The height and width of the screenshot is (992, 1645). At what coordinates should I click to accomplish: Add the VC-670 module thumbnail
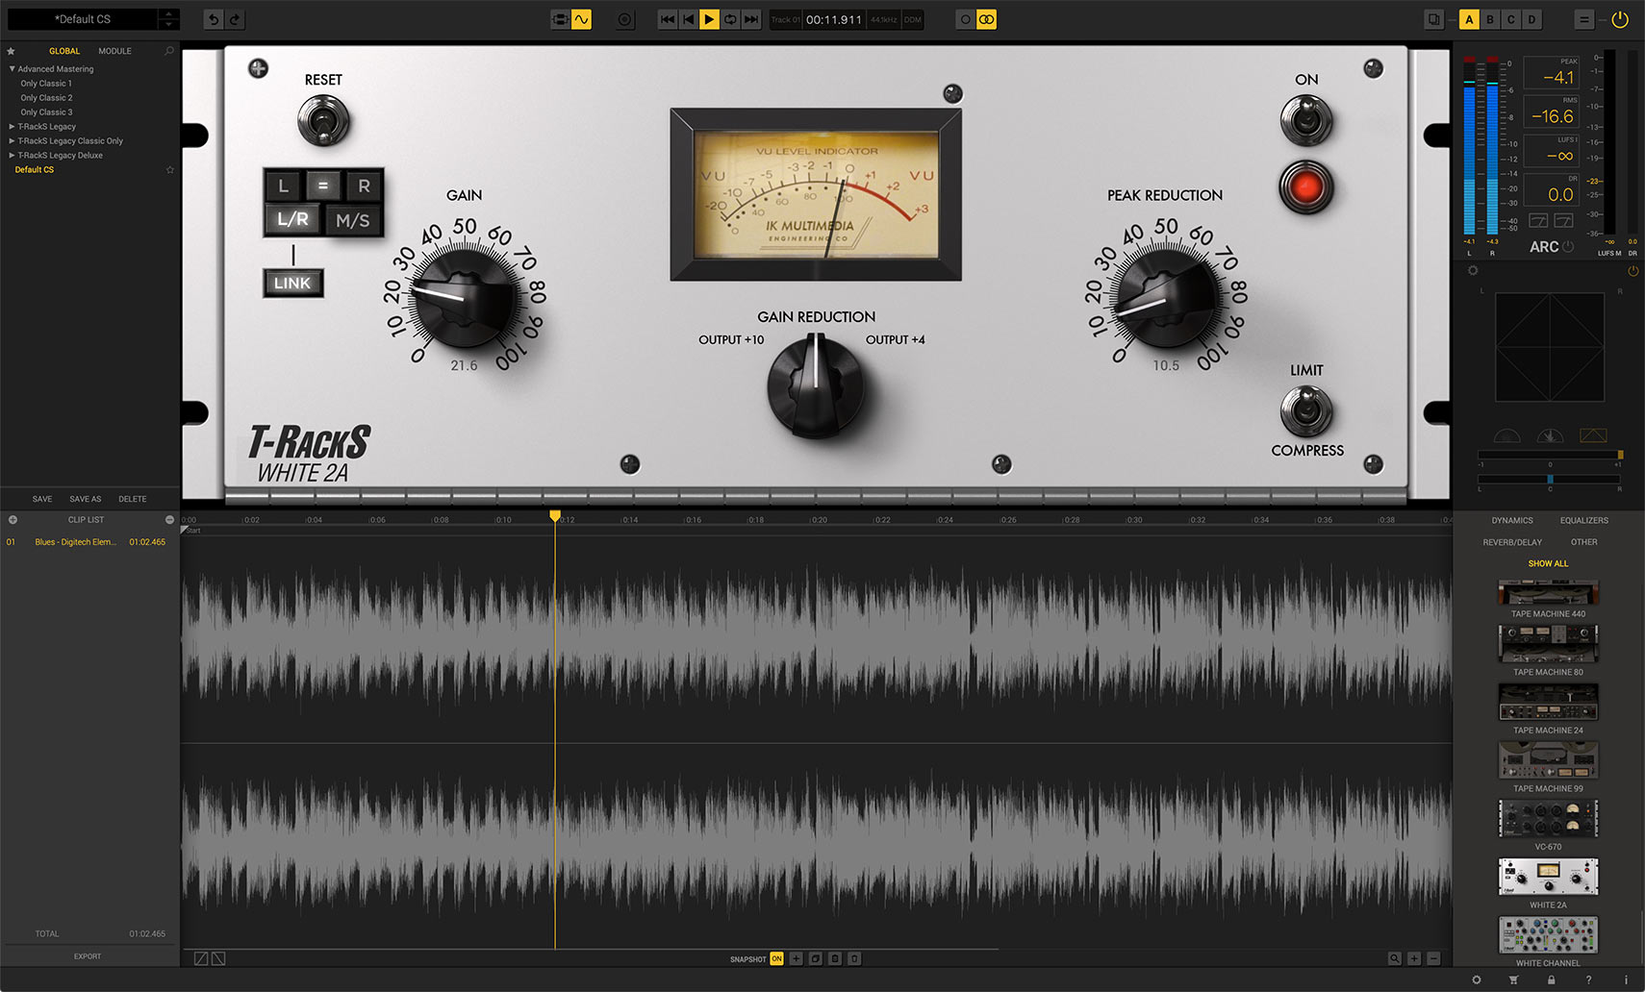click(1548, 818)
